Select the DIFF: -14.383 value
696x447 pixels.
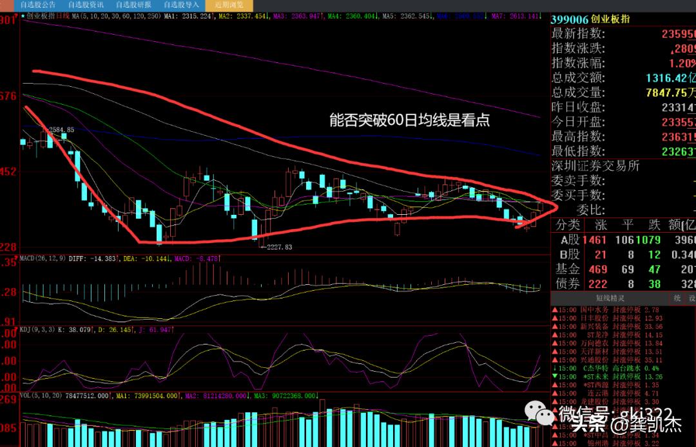click(93, 259)
